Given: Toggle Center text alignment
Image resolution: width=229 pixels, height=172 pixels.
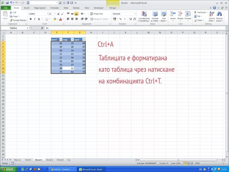Looking at the screenshot, I should (x=72, y=19).
